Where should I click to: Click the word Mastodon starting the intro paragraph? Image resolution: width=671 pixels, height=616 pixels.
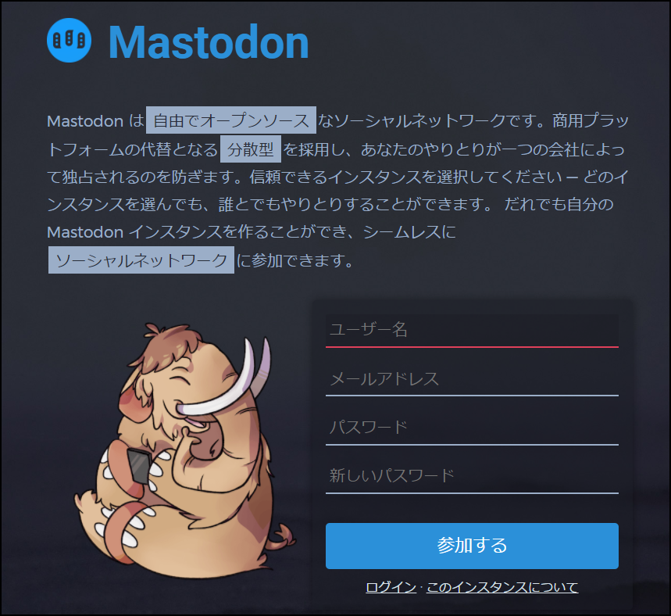coord(85,121)
